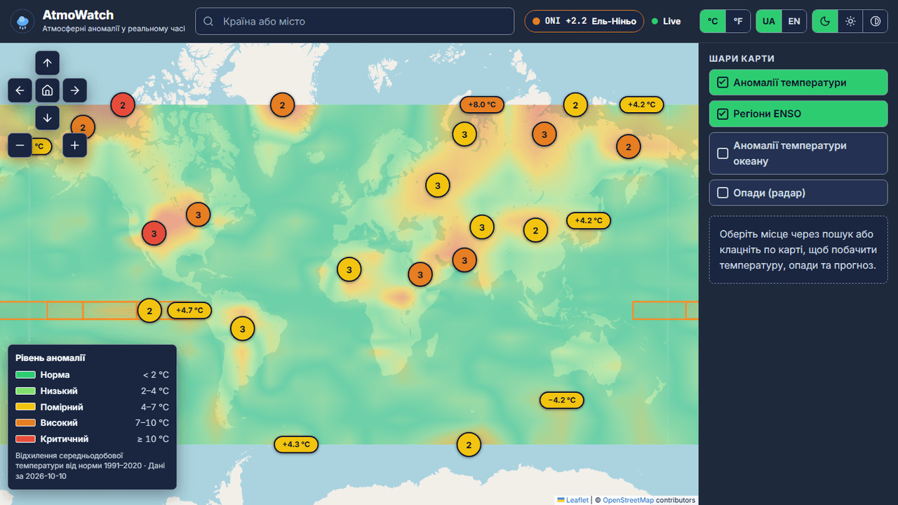The image size is (898, 505).
Task: Enable Аномалії температури океану layer
Action: click(798, 154)
